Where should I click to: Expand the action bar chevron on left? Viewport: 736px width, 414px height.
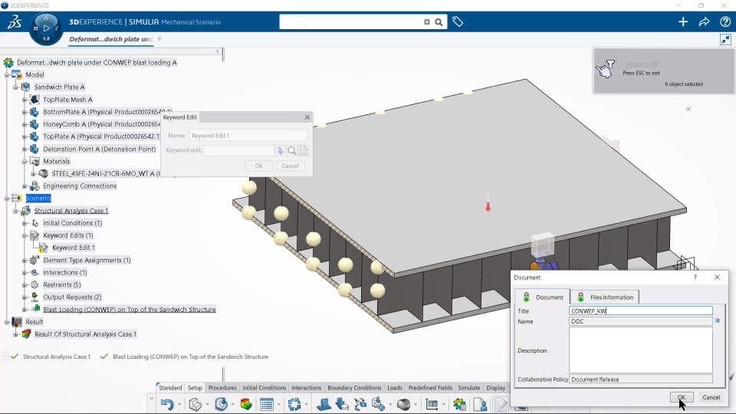pos(151,399)
